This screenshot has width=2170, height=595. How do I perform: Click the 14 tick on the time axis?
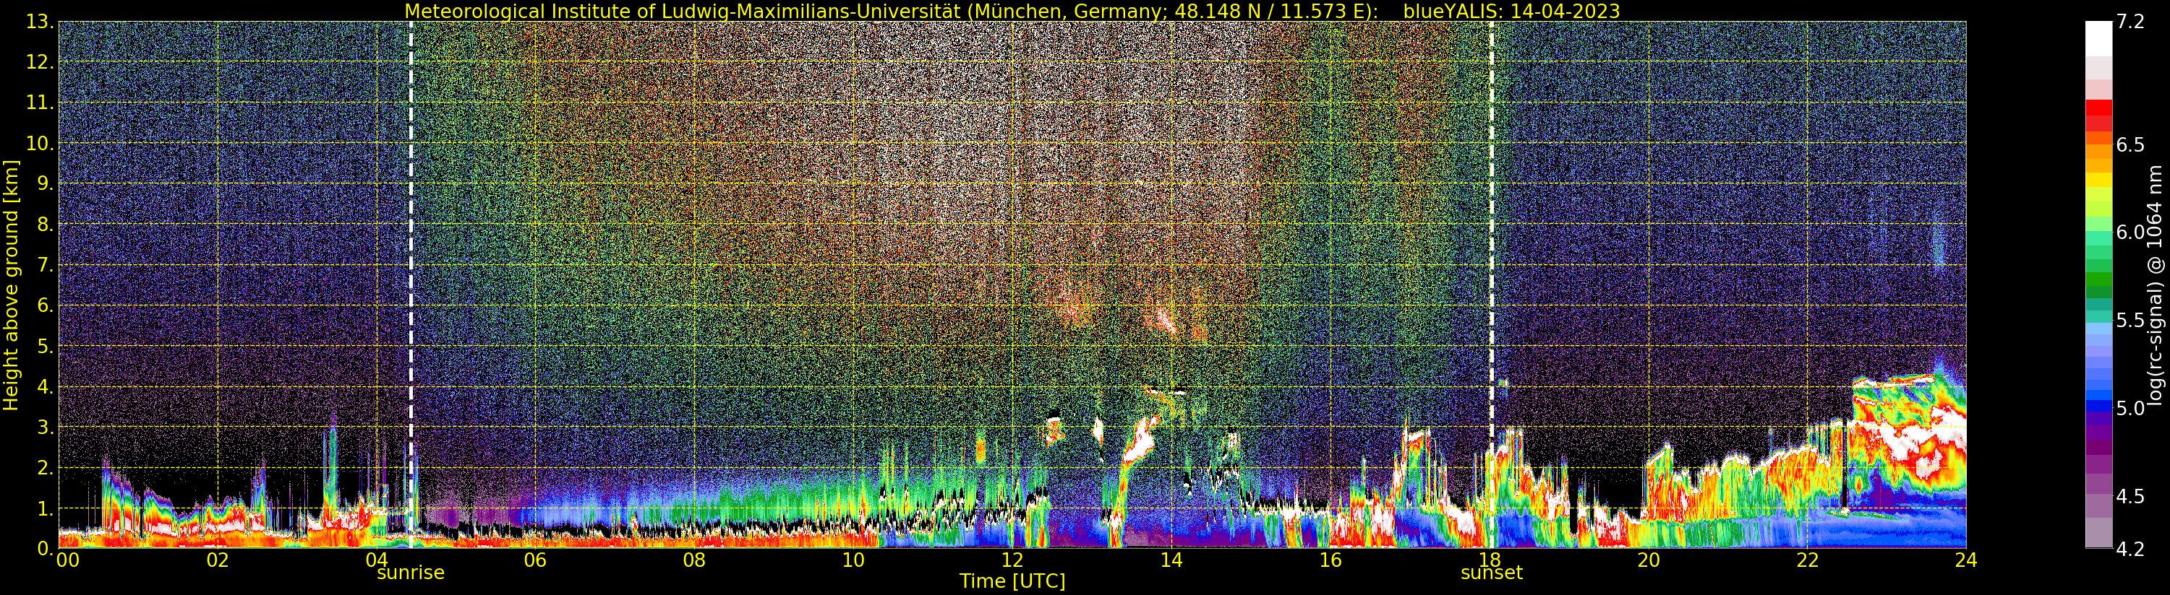[x=1171, y=560]
